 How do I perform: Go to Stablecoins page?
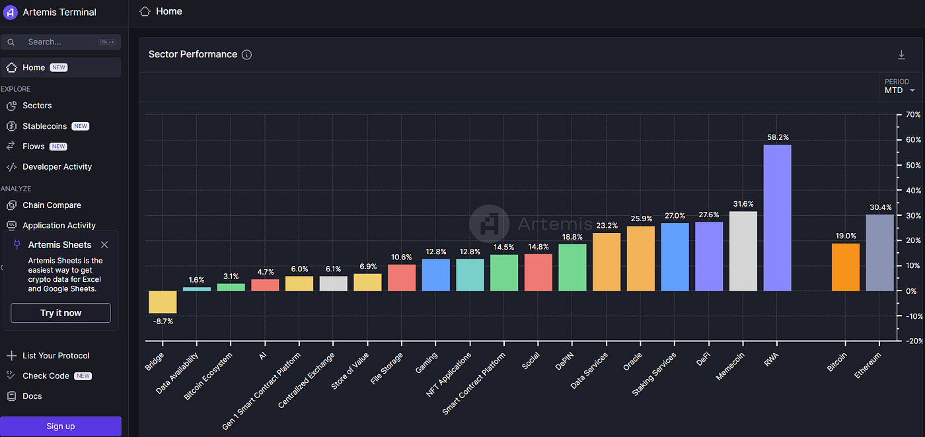[45, 126]
